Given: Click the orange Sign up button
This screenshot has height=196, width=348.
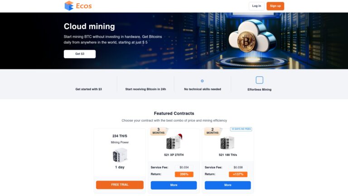Looking at the screenshot, I should pos(275,6).
